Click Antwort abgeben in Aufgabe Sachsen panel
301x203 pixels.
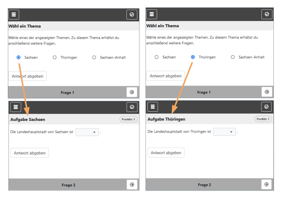point(29,153)
